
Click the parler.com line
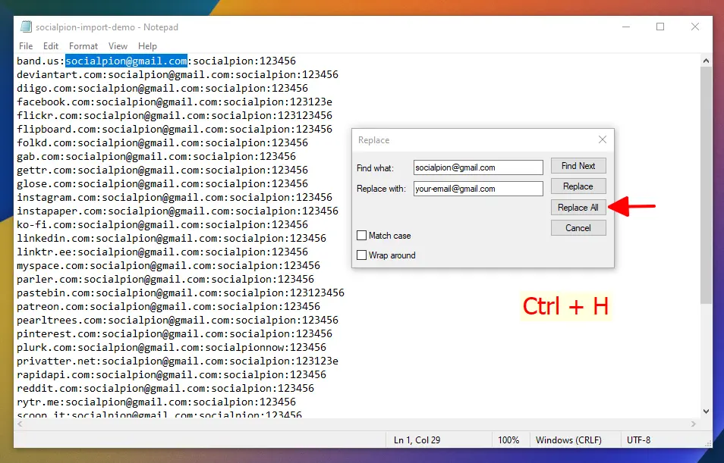coord(165,280)
